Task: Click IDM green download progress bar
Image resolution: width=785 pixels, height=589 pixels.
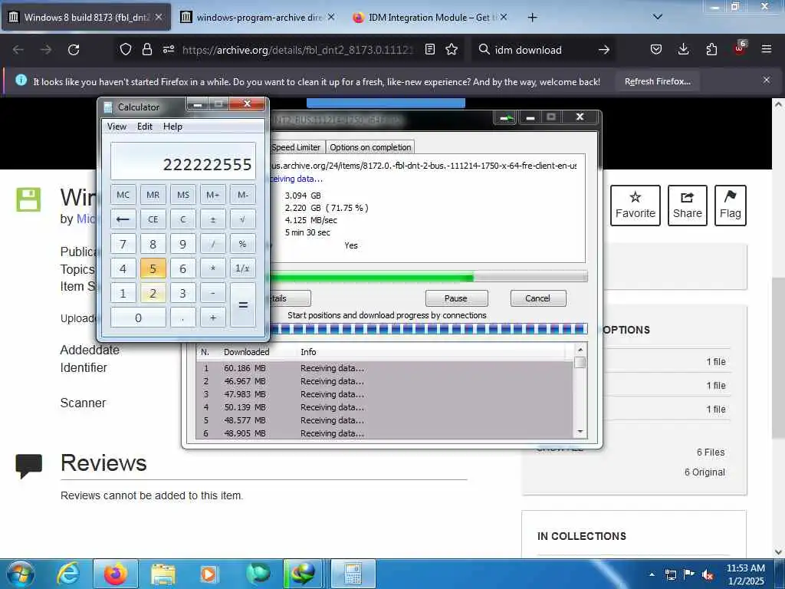Action: coord(429,276)
